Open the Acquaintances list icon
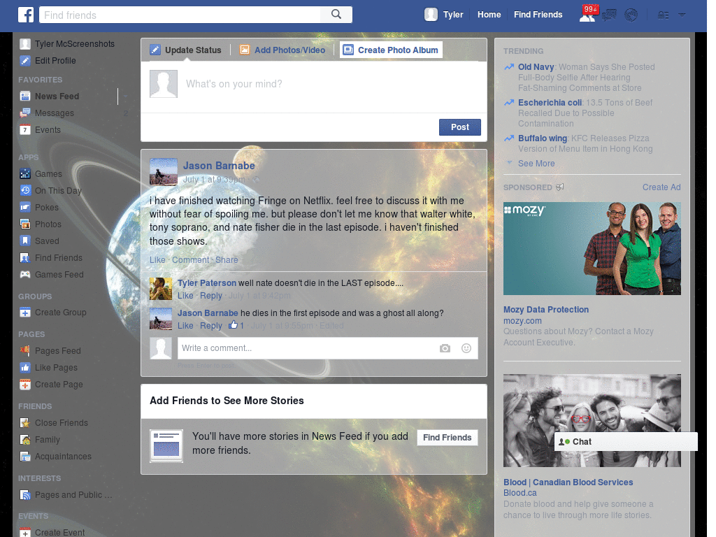Screen dimensions: 716x537 click(25, 456)
